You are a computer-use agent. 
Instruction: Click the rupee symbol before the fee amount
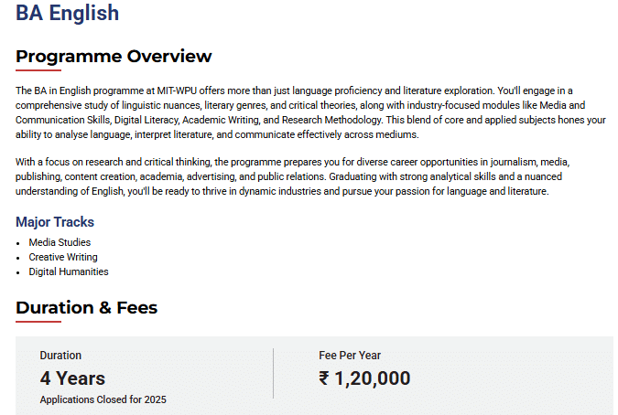325,378
